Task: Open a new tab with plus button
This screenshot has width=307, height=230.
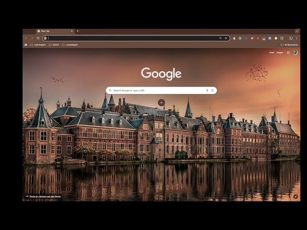Action: click(78, 31)
